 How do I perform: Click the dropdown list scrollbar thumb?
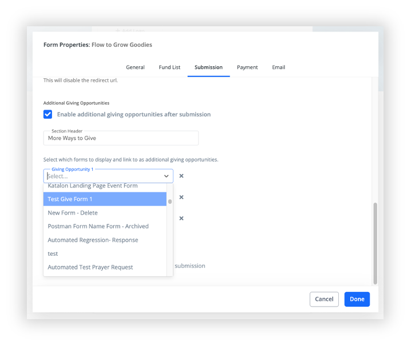(x=170, y=202)
